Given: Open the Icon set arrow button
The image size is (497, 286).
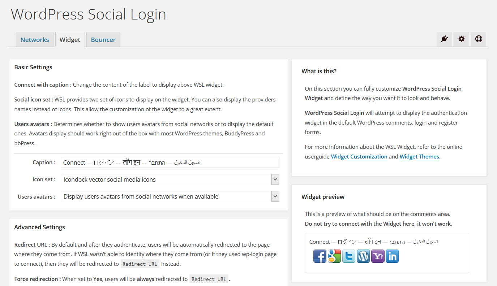Looking at the screenshot, I should tap(275, 179).
